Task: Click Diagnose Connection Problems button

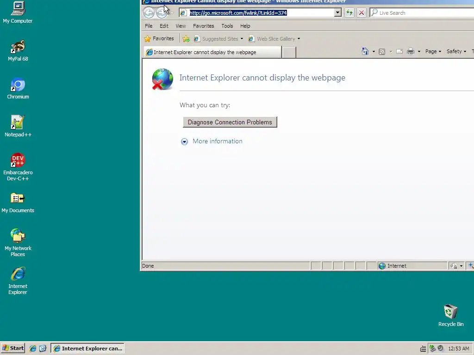Action: click(x=230, y=122)
